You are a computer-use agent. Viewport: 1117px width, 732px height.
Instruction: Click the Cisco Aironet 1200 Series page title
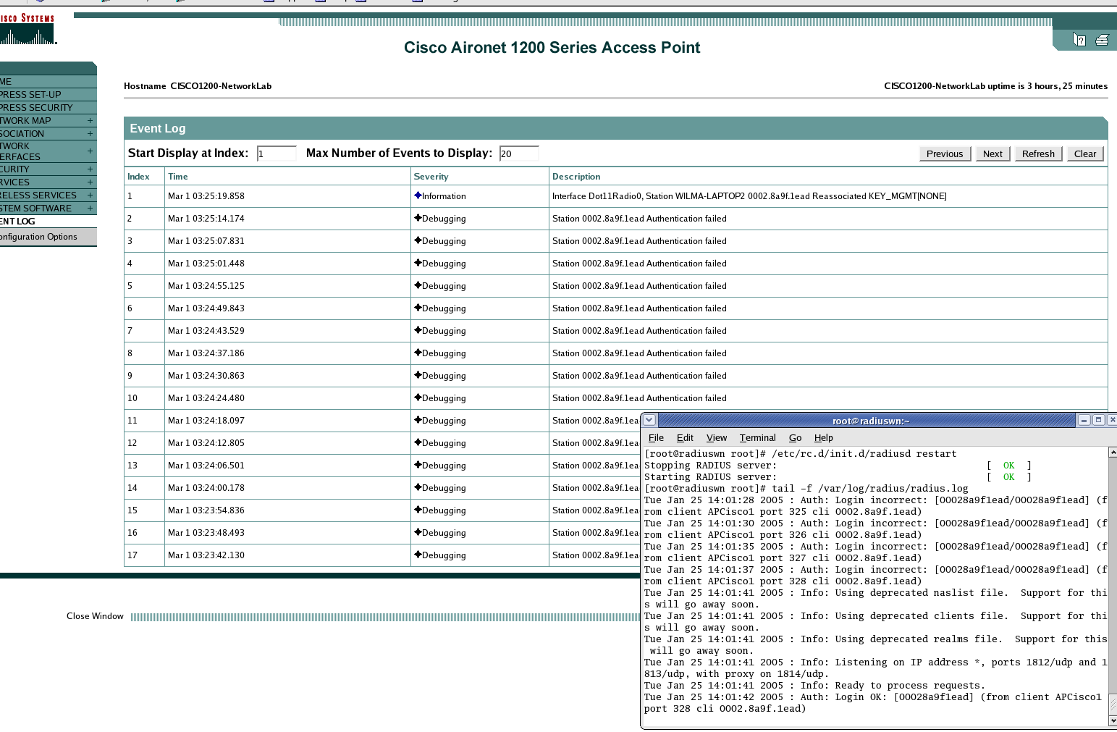point(552,48)
